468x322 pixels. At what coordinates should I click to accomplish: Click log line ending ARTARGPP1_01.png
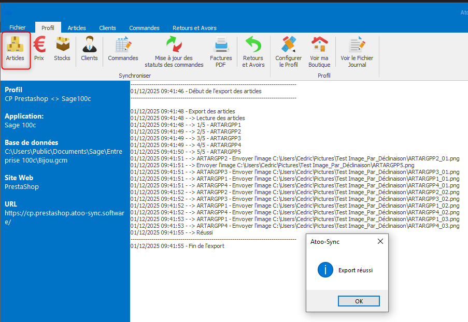tap(295, 179)
